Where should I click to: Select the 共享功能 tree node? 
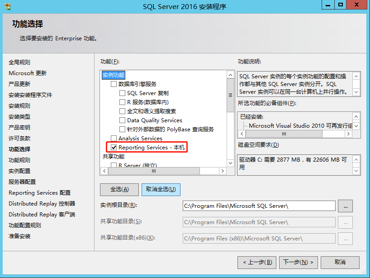[x=114, y=156]
